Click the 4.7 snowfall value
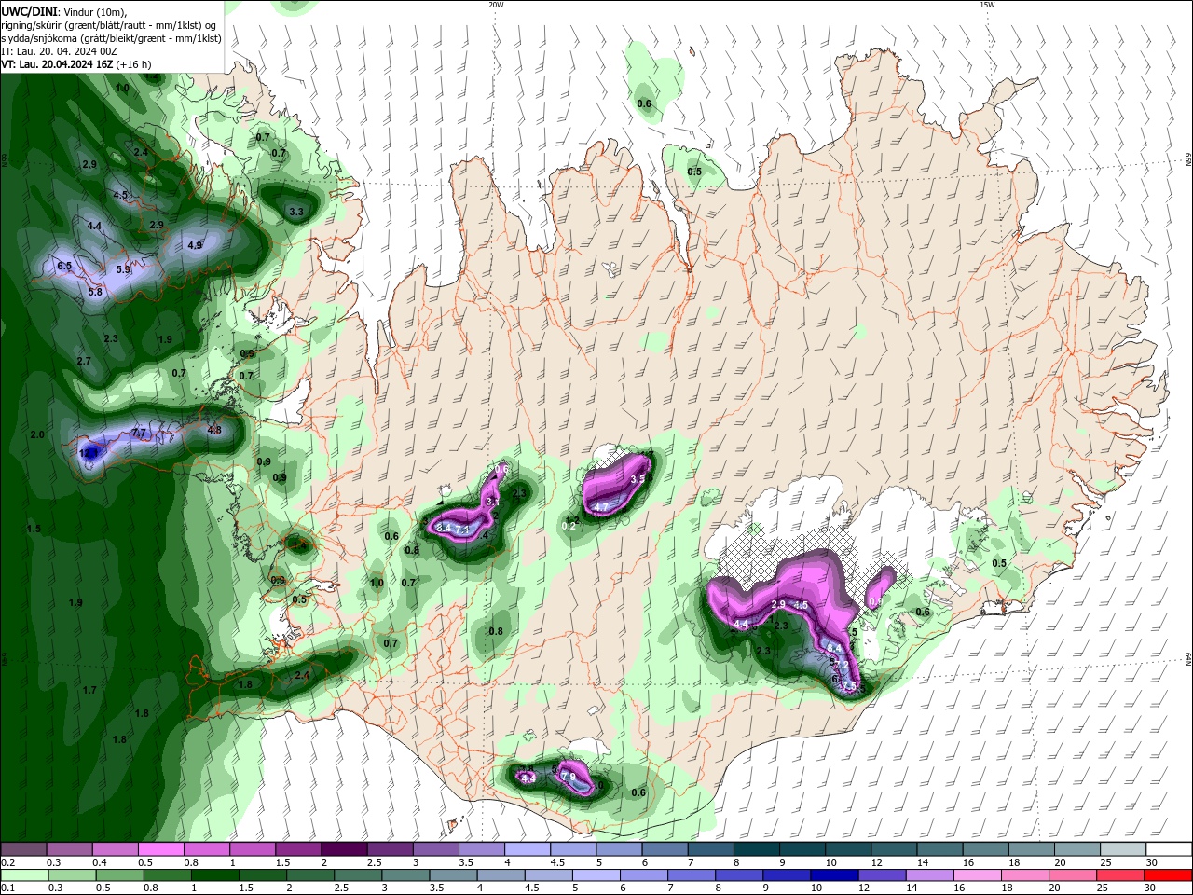Image resolution: width=1193 pixels, height=895 pixels. pyautogui.click(x=601, y=507)
